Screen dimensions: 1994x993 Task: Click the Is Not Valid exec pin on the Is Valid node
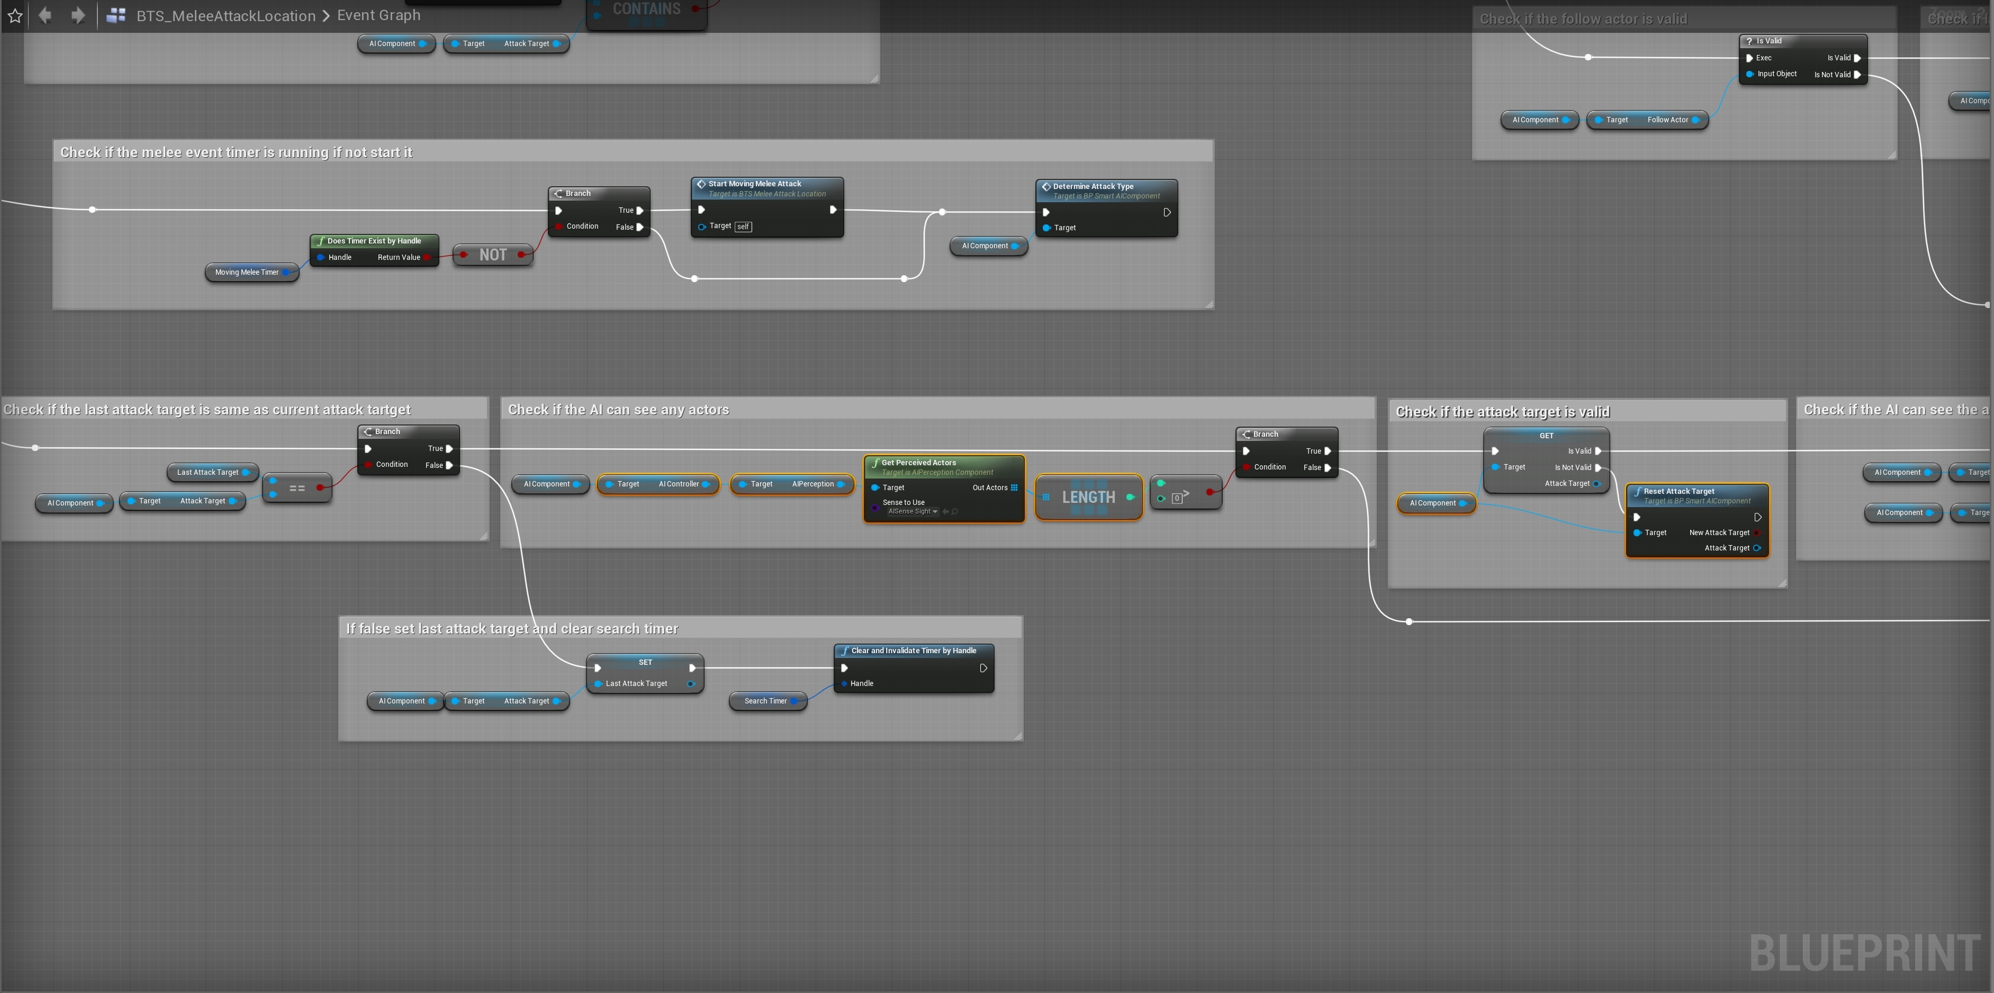coord(1857,75)
